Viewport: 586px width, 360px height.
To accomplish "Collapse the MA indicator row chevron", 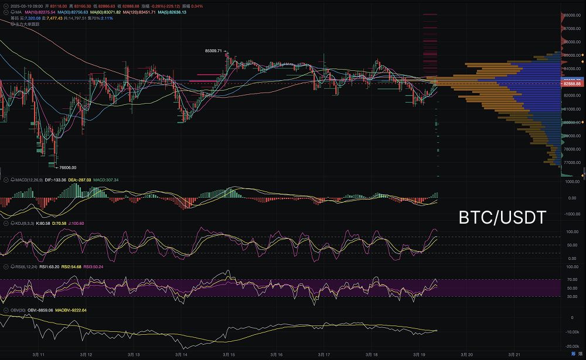I will click(x=5, y=12).
